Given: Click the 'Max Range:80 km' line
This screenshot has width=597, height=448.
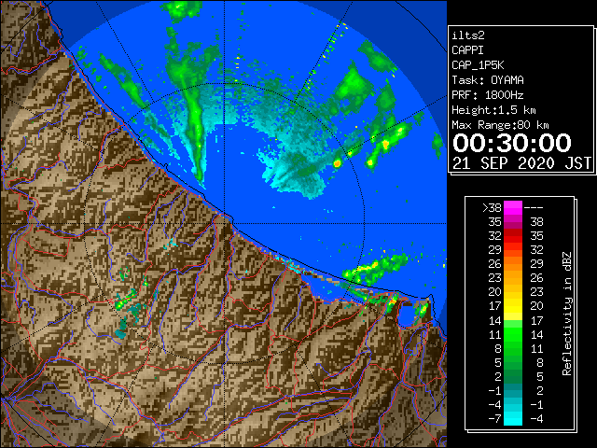Looking at the screenshot, I should click(500, 125).
